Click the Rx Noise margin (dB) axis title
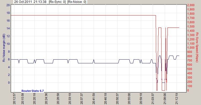201x105 pixels. coord(4,48)
